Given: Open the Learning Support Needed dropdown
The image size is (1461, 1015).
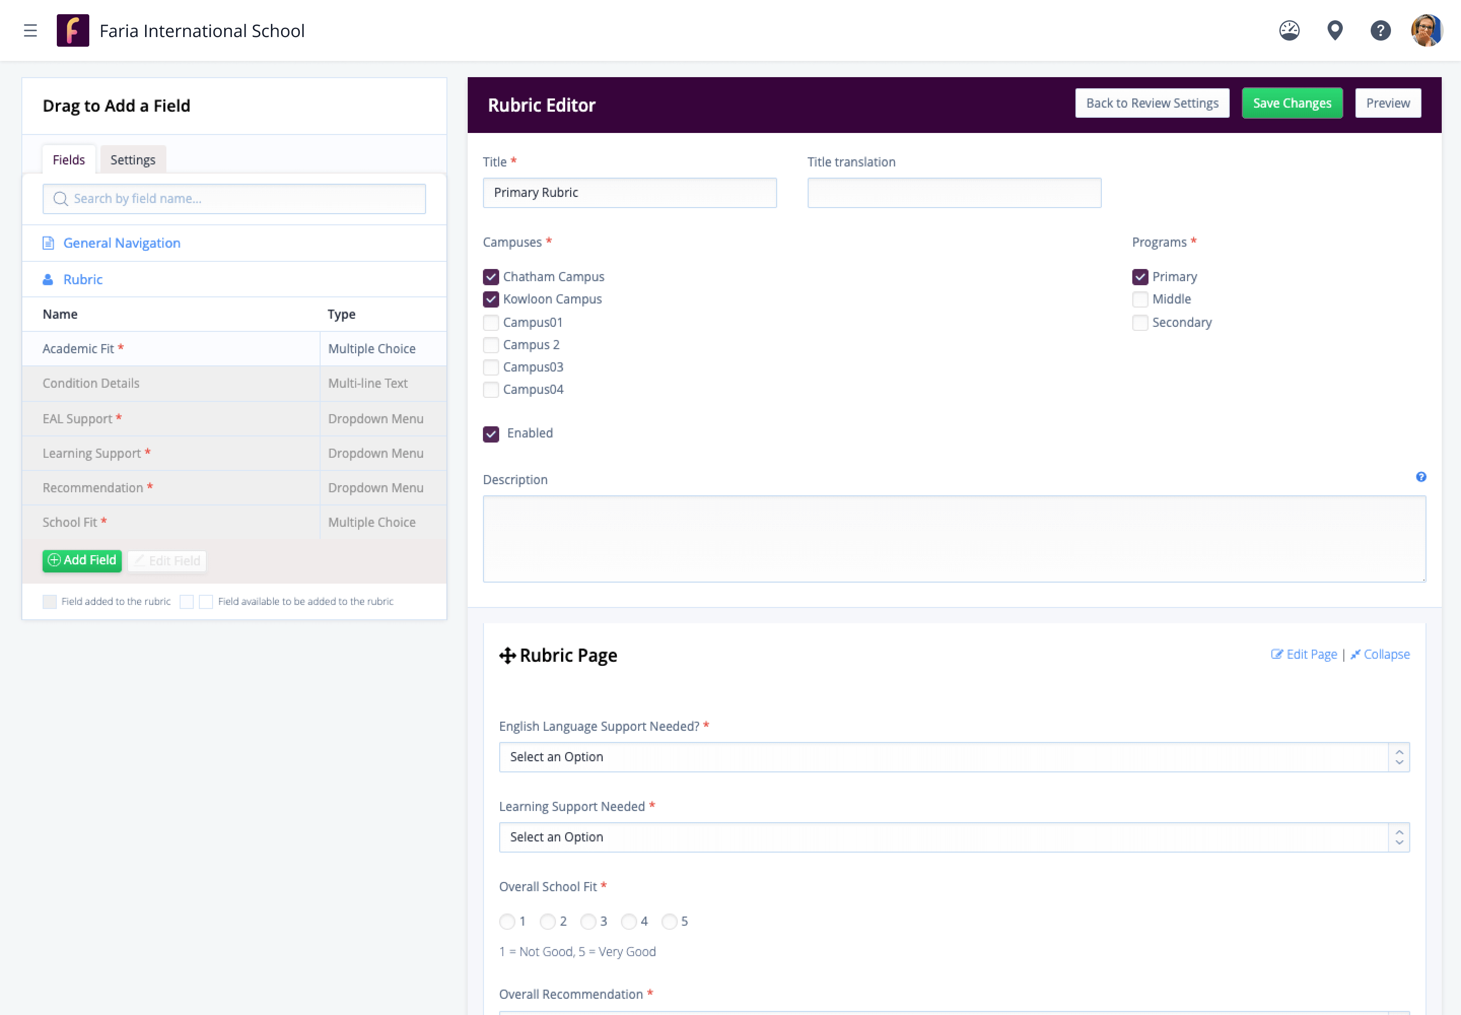Looking at the screenshot, I should pos(954,837).
